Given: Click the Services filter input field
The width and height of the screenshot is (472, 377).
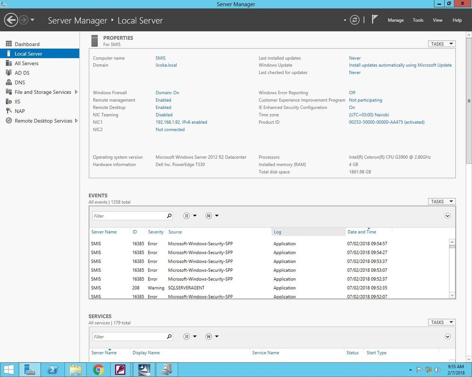Looking at the screenshot, I should (129, 337).
